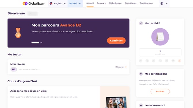Open the profile settings icon

[162, 3]
